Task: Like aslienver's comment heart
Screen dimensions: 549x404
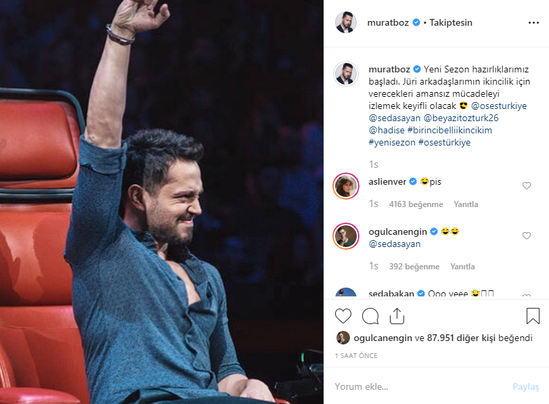Action: 527,185
